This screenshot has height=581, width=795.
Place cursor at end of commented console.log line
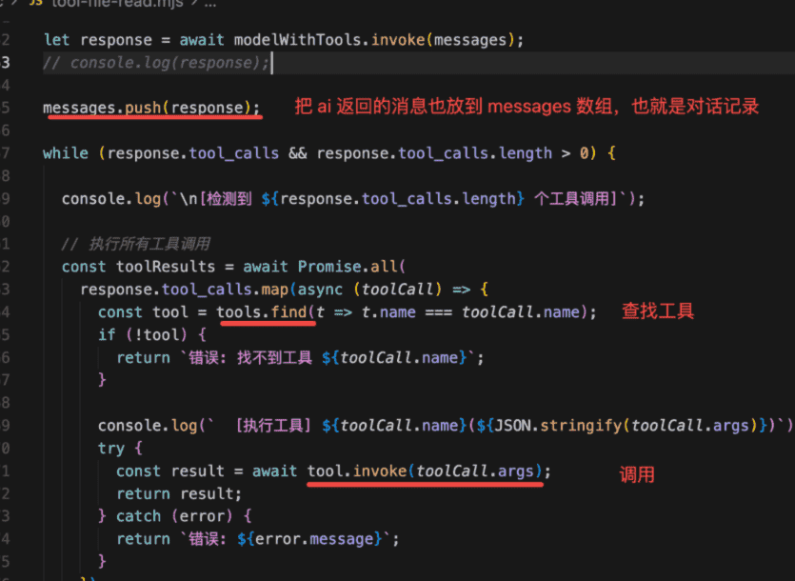click(x=271, y=63)
